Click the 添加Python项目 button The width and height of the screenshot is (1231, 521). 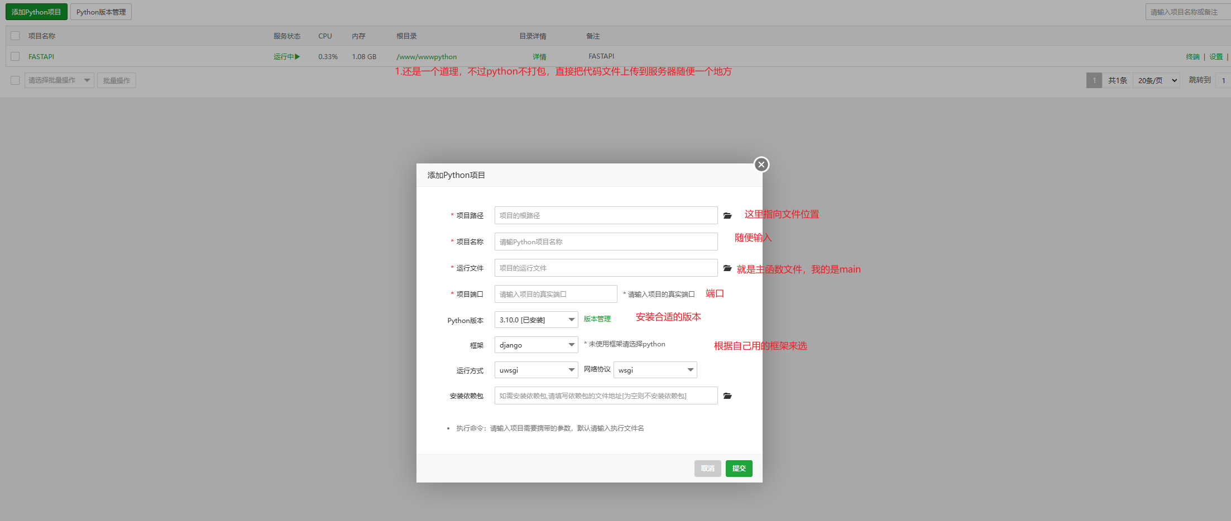36,12
